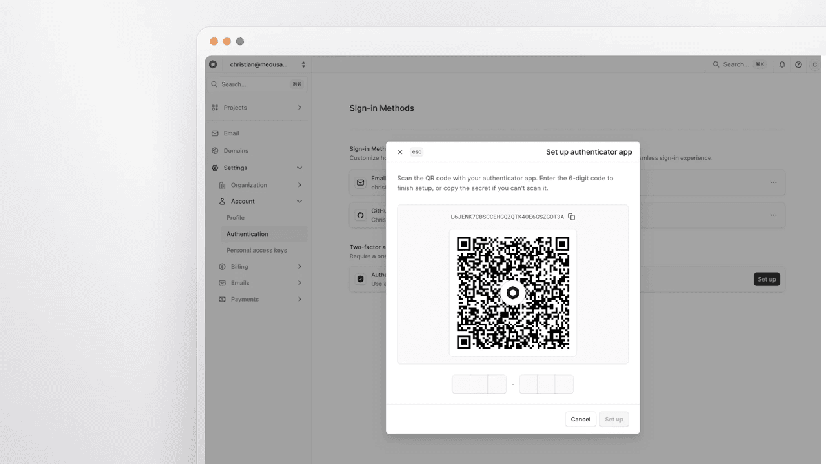Open Projects in the sidebar
Screen dimensions: 826x464
(258, 108)
